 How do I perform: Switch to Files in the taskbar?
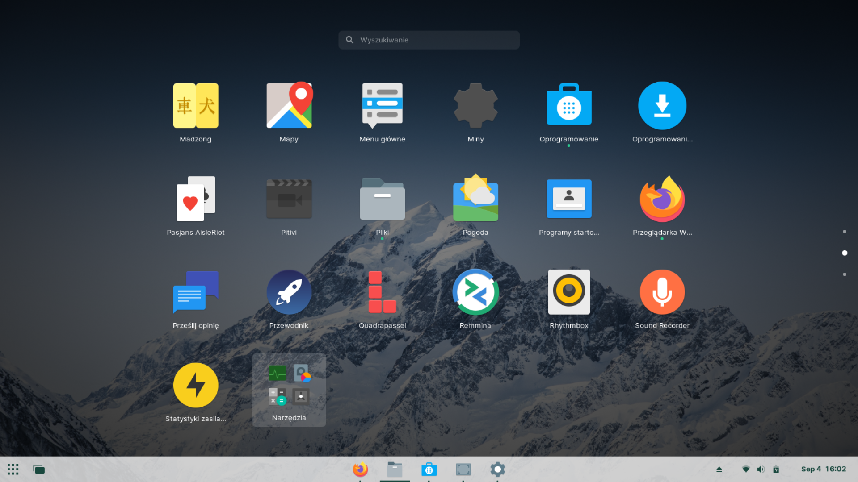point(395,469)
